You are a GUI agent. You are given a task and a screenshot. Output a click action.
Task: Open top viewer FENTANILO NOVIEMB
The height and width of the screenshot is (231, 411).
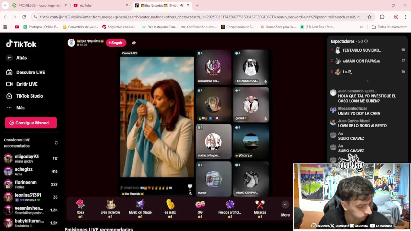click(x=368, y=50)
